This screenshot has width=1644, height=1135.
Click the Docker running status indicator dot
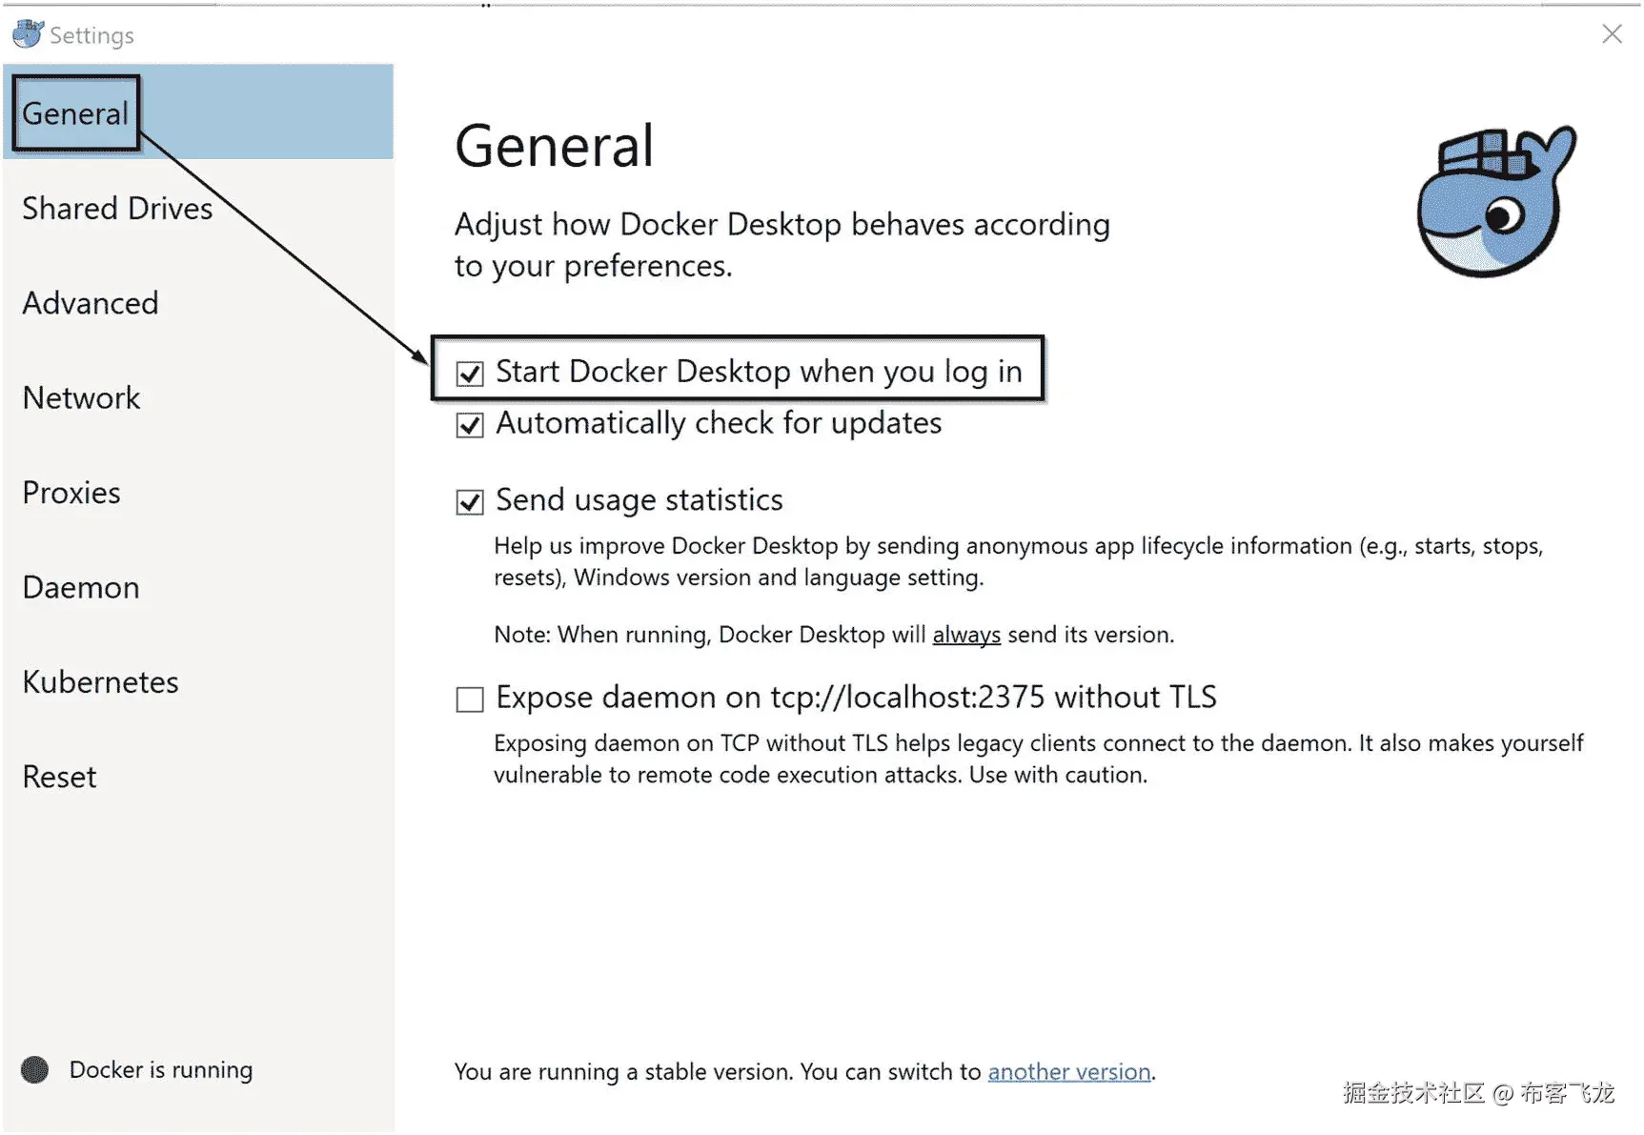click(x=35, y=1069)
